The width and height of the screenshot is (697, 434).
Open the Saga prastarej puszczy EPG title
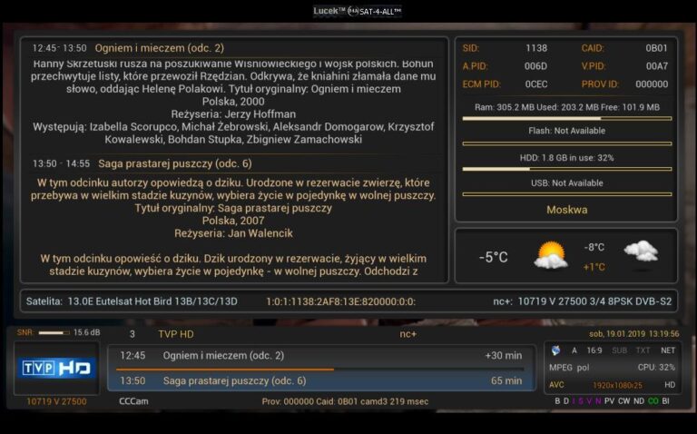[x=174, y=163]
